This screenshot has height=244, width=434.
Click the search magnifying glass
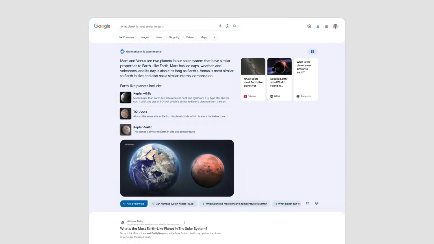[x=235, y=26]
